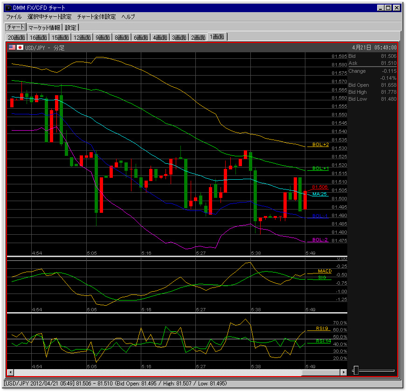Click the red 81.506 current price label
The height and width of the screenshot is (392, 407).
tap(319, 187)
